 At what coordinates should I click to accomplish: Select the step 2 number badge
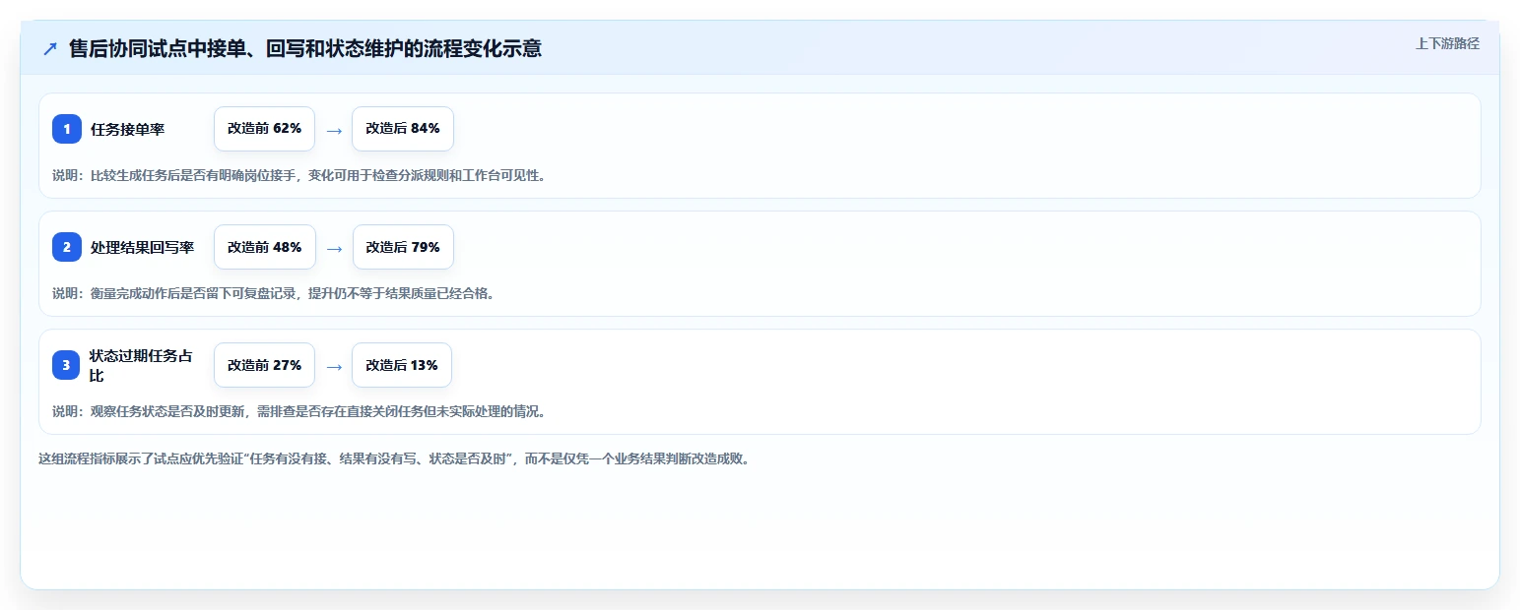point(67,247)
